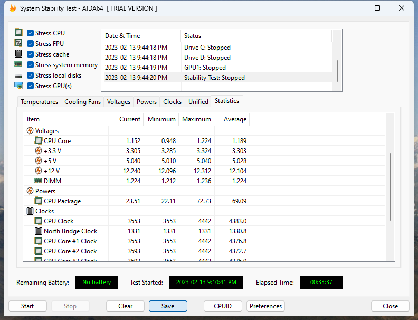Click the Voltages category lightning icon
Viewport: 418px width, 320px height.
click(x=30, y=130)
